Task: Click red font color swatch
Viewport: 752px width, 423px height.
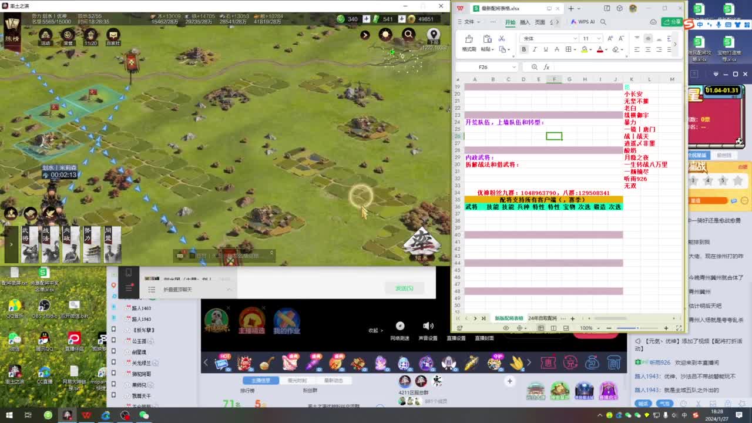Action: click(x=600, y=49)
